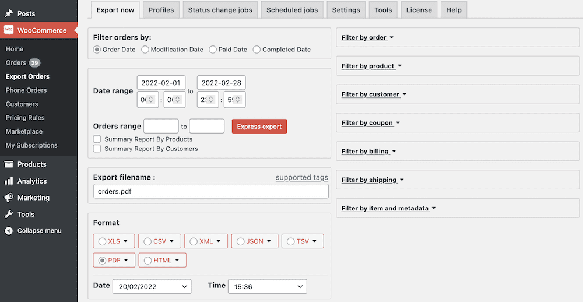The image size is (583, 302).
Task: Switch to the Scheduled jobs tab
Action: [292, 10]
